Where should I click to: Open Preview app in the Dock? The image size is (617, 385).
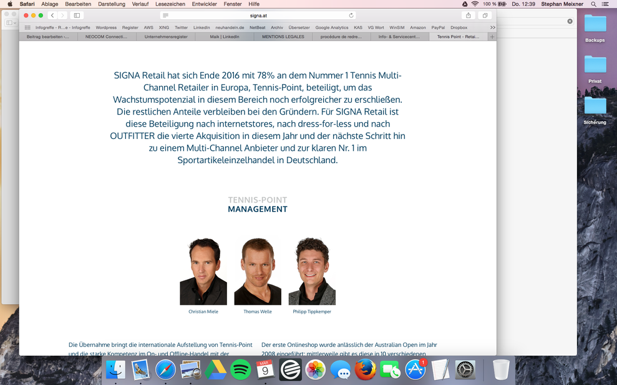coord(190,369)
